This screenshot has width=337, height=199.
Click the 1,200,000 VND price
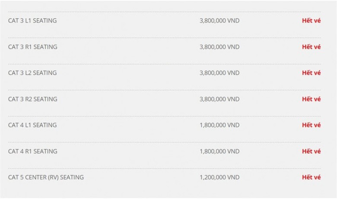(x=219, y=177)
